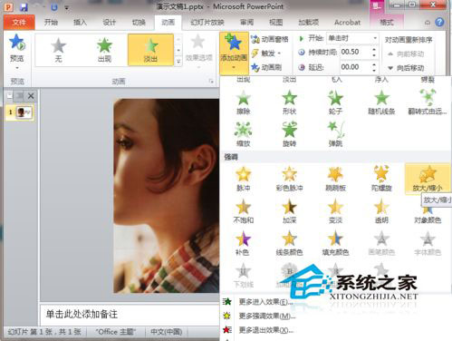
Task: Switch to the Acrobat tab
Action: [348, 22]
